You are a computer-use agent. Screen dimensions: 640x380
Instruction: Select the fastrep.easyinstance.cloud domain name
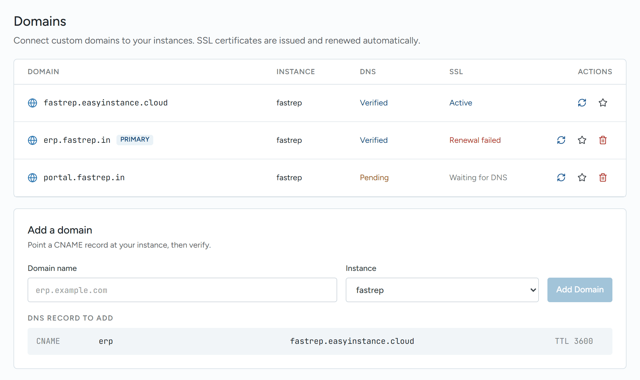tap(105, 103)
